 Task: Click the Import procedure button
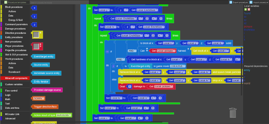point(259,2)
